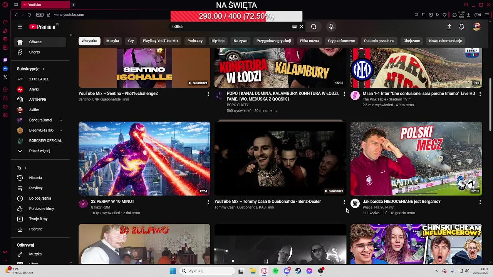Image resolution: width=493 pixels, height=277 pixels.
Task: Open Steam from the taskbar
Action: pyautogui.click(x=298, y=271)
